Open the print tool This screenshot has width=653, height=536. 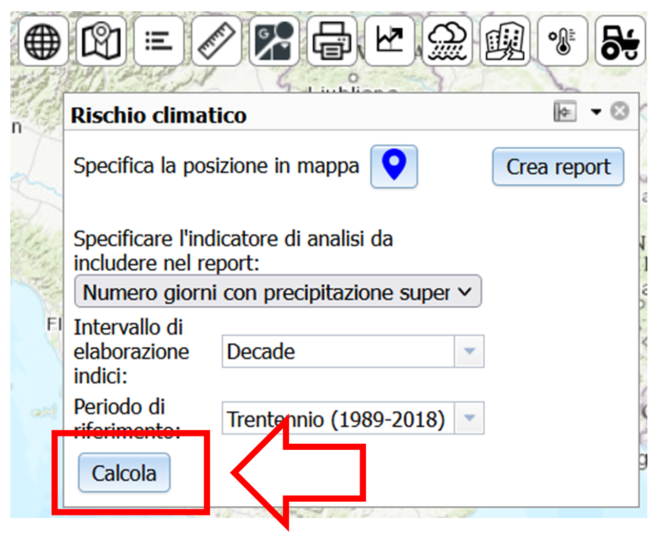pos(332,41)
